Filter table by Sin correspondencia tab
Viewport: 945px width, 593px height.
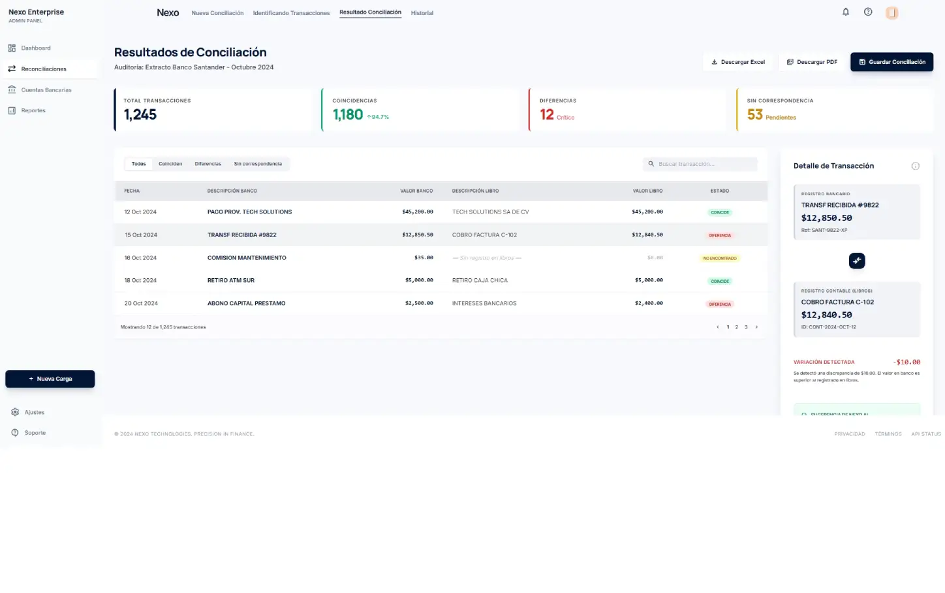tap(258, 164)
